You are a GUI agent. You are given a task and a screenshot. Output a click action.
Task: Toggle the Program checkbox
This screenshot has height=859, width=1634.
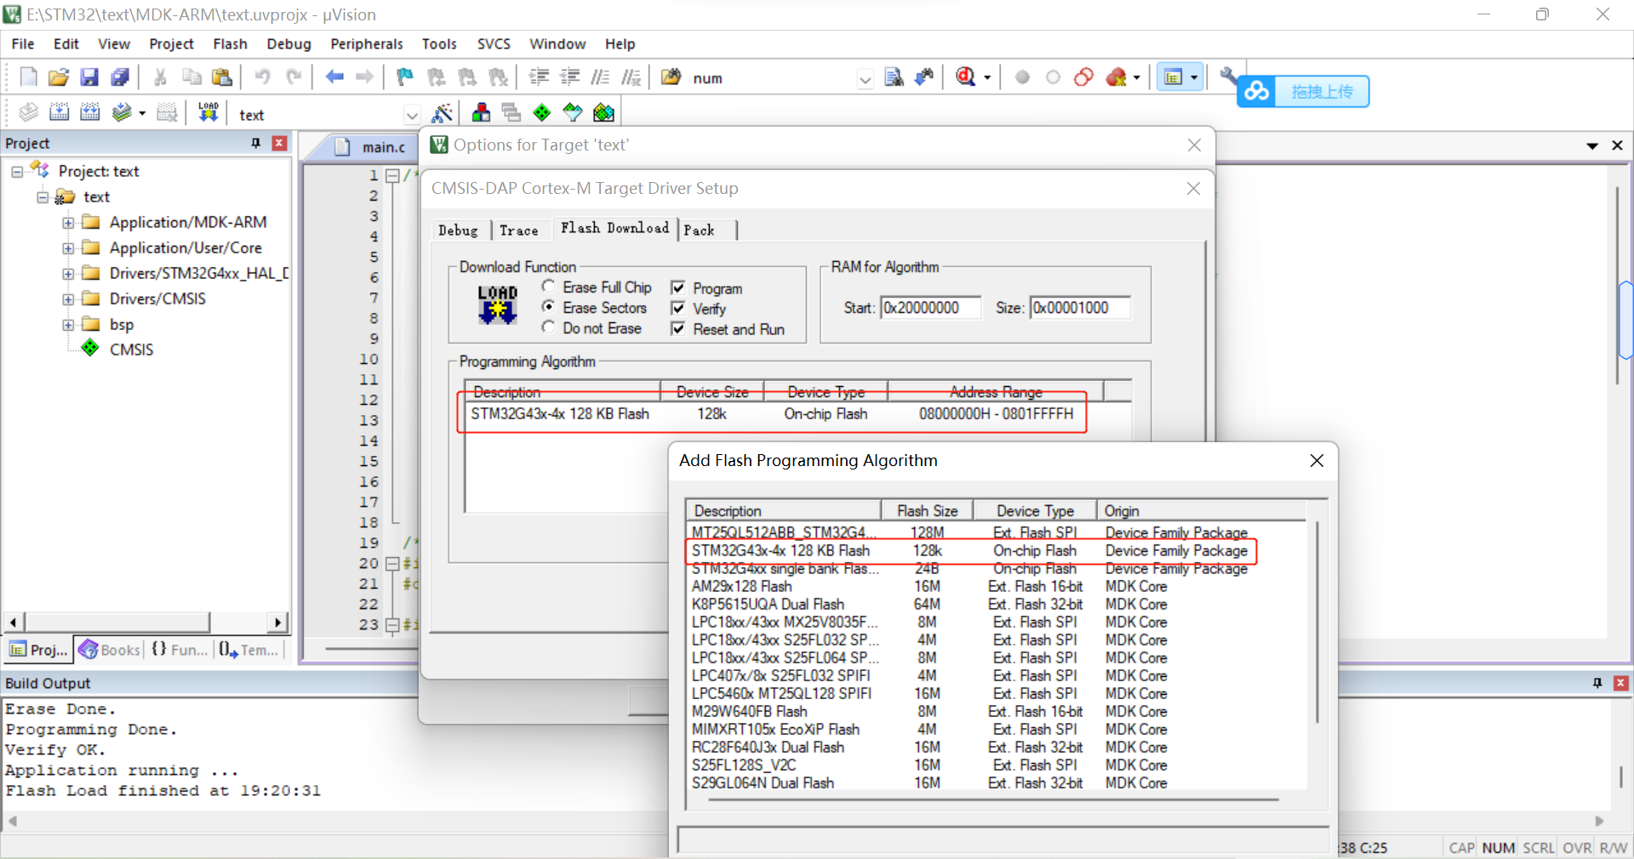click(678, 287)
